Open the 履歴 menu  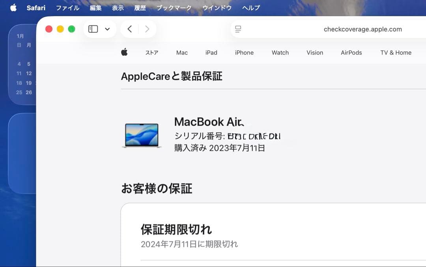coord(140,8)
